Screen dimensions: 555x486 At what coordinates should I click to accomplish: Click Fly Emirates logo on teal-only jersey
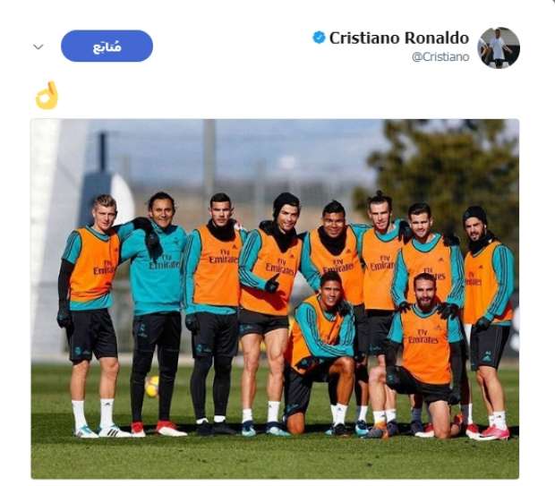[165, 261]
